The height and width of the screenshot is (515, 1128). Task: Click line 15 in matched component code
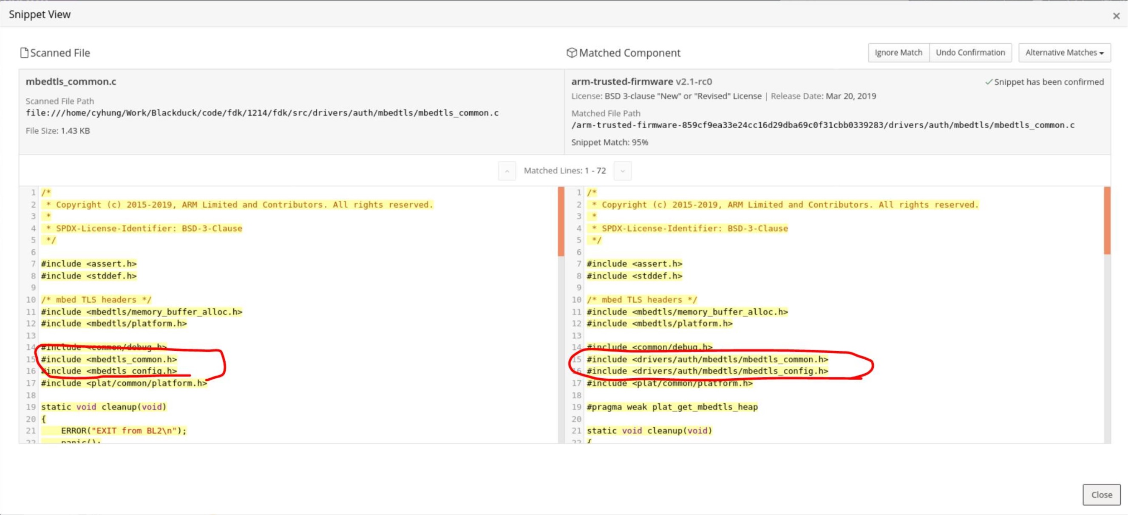[x=707, y=359]
